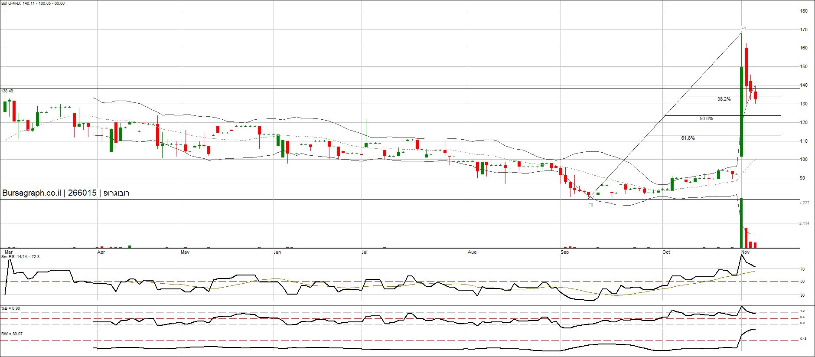Image resolution: width=815 pixels, height=357 pixels.
Task: Select the 61.8% Fibonacci retracement label
Action: pyautogui.click(x=688, y=138)
